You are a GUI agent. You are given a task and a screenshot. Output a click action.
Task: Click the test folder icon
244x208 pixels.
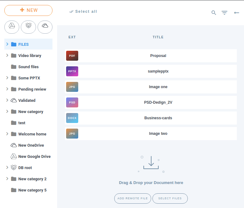[14, 123]
